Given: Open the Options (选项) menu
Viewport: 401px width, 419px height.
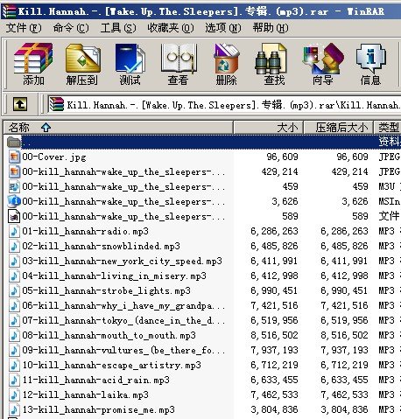Looking at the screenshot, I should pyautogui.click(x=223, y=28).
